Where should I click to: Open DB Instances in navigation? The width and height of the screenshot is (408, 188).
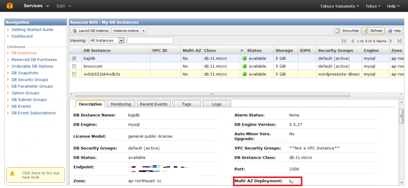[24, 53]
